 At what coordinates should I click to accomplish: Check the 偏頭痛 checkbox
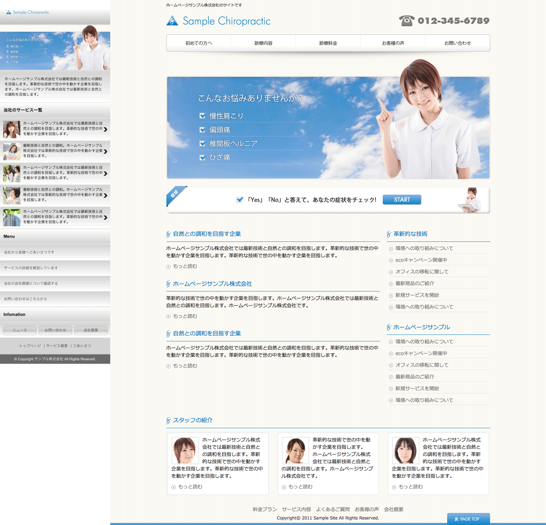[203, 130]
